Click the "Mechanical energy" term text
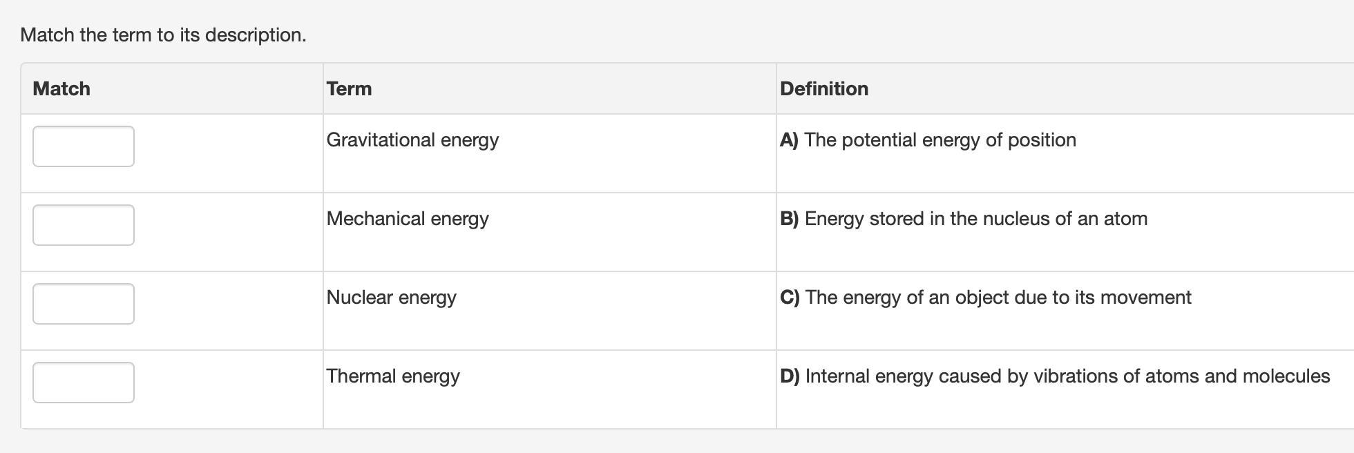The width and height of the screenshot is (1354, 453). 408,219
